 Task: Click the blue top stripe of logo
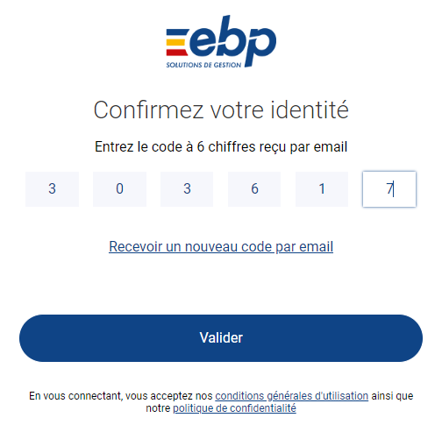(x=177, y=32)
